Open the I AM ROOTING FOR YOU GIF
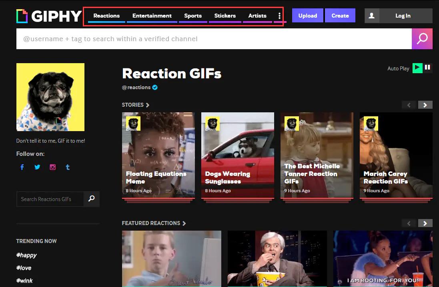 point(383,259)
